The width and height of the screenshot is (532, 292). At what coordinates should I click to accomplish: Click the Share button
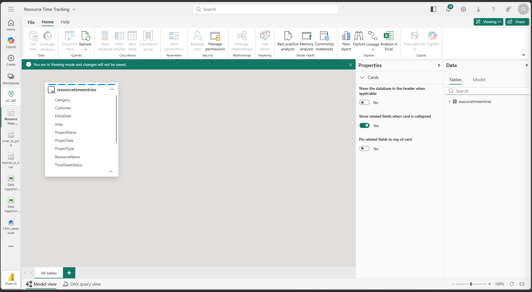pyautogui.click(x=517, y=22)
